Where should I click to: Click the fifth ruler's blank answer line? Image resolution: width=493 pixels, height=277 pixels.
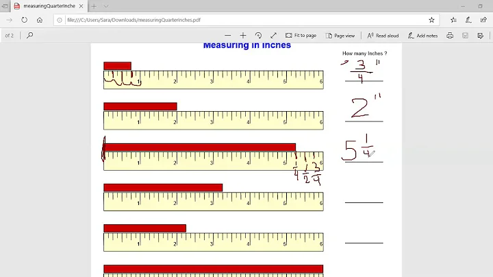pyautogui.click(x=364, y=243)
